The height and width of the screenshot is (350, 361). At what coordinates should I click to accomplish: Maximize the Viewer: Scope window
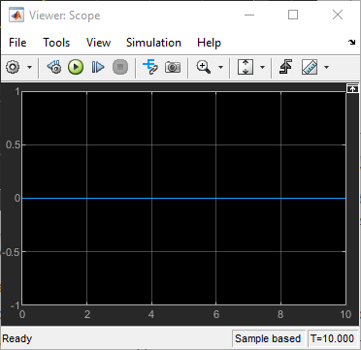[x=293, y=15]
